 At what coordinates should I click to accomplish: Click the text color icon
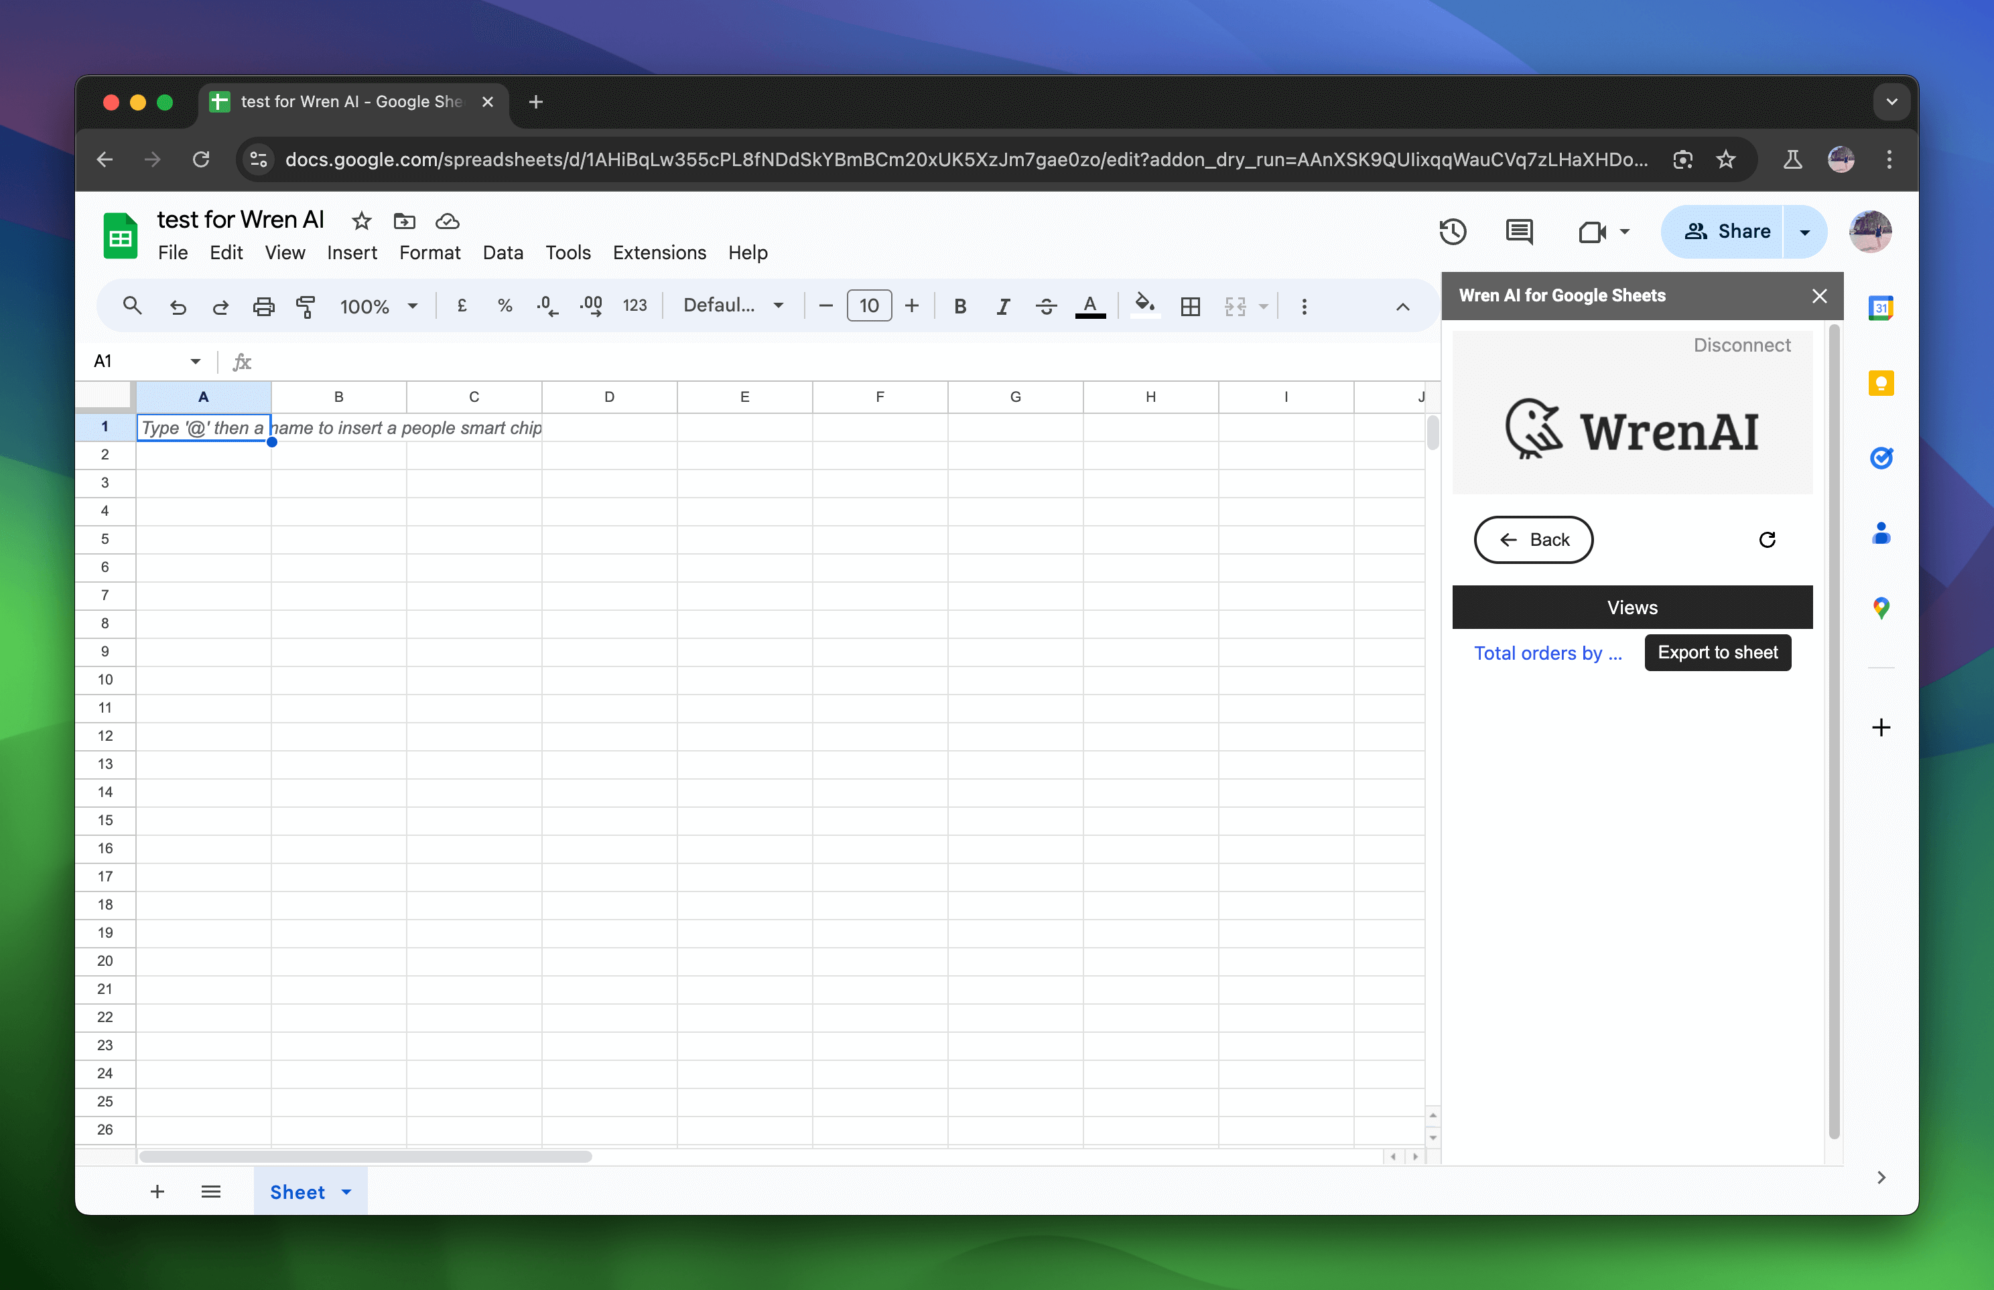pos(1090,305)
